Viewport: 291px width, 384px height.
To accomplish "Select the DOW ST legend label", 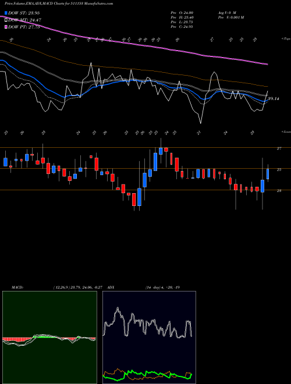I will tap(24, 13).
